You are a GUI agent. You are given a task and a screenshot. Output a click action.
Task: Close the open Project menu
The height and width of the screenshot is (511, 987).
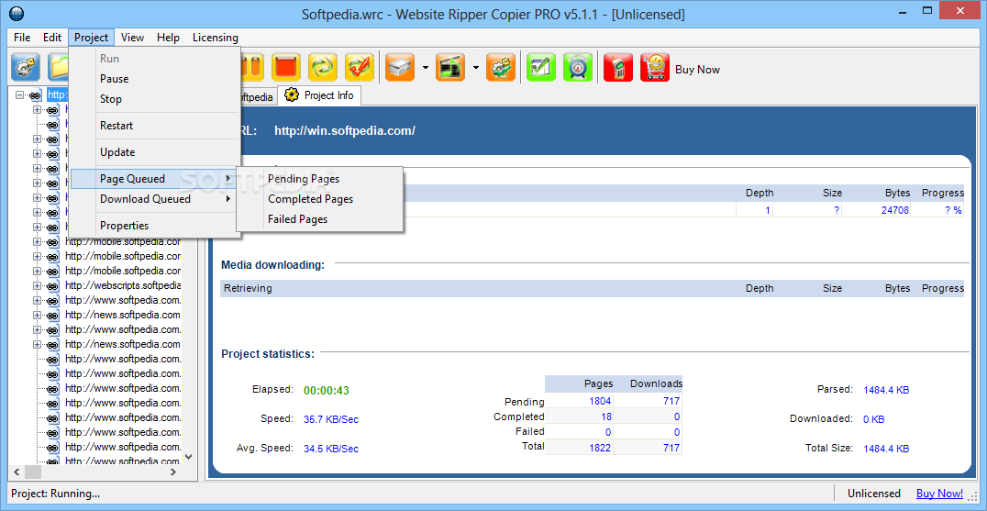click(x=92, y=37)
